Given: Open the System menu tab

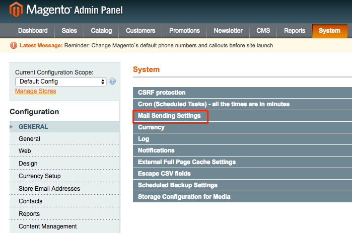Looking at the screenshot, I should (x=329, y=31).
